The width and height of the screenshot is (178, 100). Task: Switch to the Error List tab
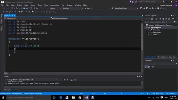coord(8,90)
